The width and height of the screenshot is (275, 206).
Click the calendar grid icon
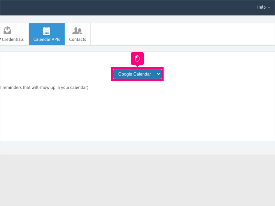coord(46,31)
